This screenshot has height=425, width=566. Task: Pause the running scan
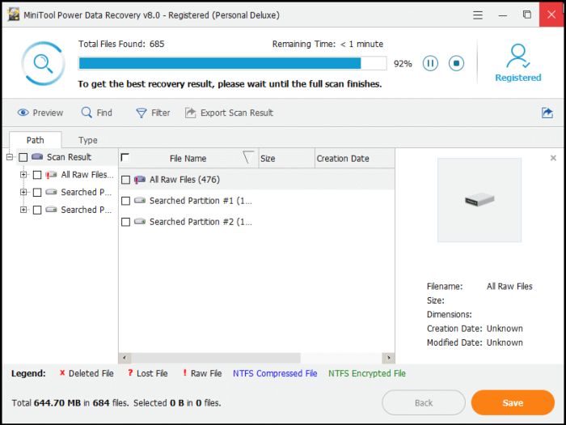[430, 64]
